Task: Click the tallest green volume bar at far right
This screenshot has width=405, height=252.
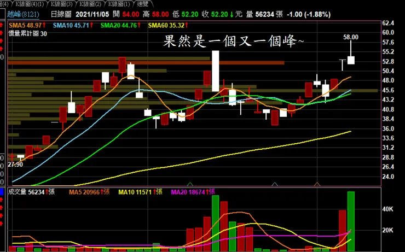Action: point(351,221)
